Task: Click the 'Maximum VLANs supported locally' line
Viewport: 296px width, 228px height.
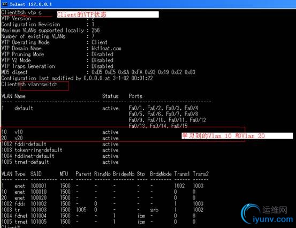Action: 50,30
